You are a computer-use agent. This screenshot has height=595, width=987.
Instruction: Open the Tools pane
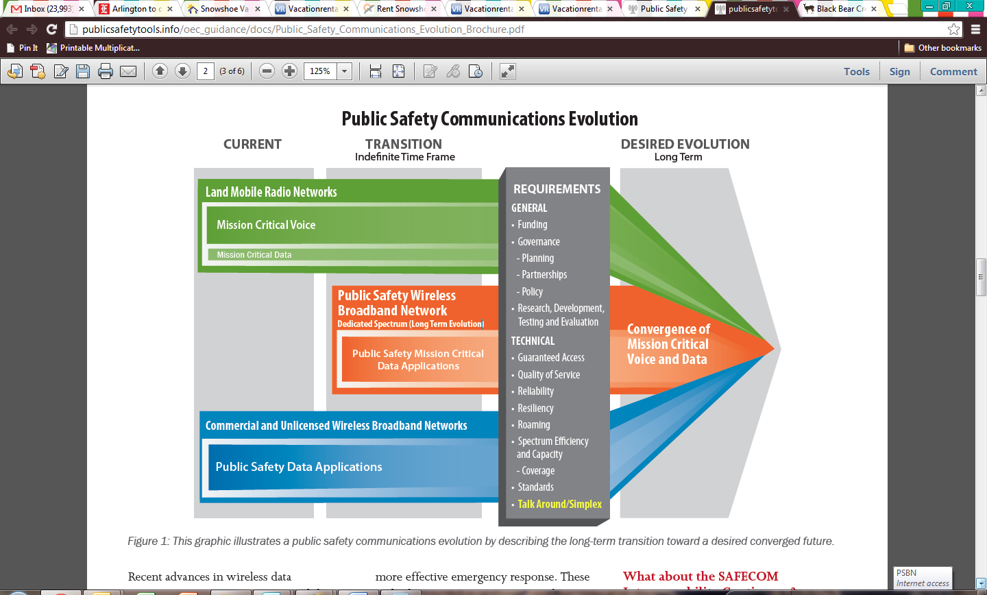tap(856, 71)
